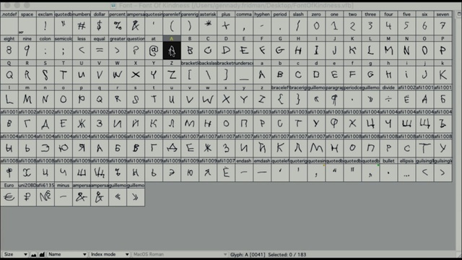Image resolution: width=462 pixels, height=260 pixels.
Task: Increase glyph cell size icon in bottom bar
Action: click(42, 254)
